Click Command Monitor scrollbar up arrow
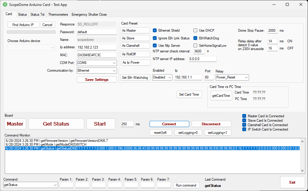Image resolution: width=308 pixels, height=191 pixels. coord(302,141)
